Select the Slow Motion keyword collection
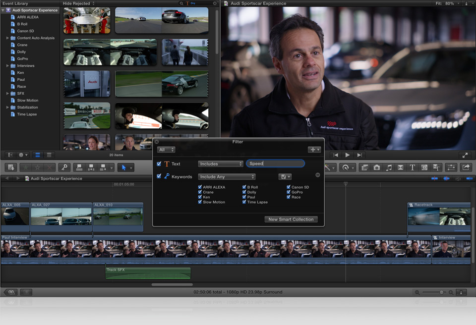This screenshot has height=325, width=476. click(28, 101)
